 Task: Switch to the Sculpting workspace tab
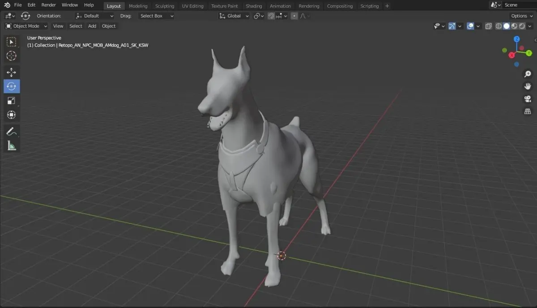tap(165, 6)
